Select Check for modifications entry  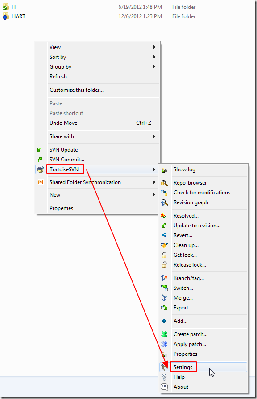point(203,193)
